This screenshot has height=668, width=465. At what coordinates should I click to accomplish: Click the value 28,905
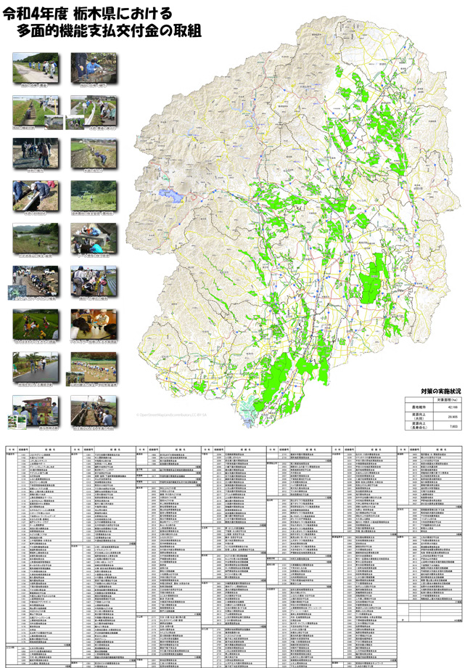point(452,417)
